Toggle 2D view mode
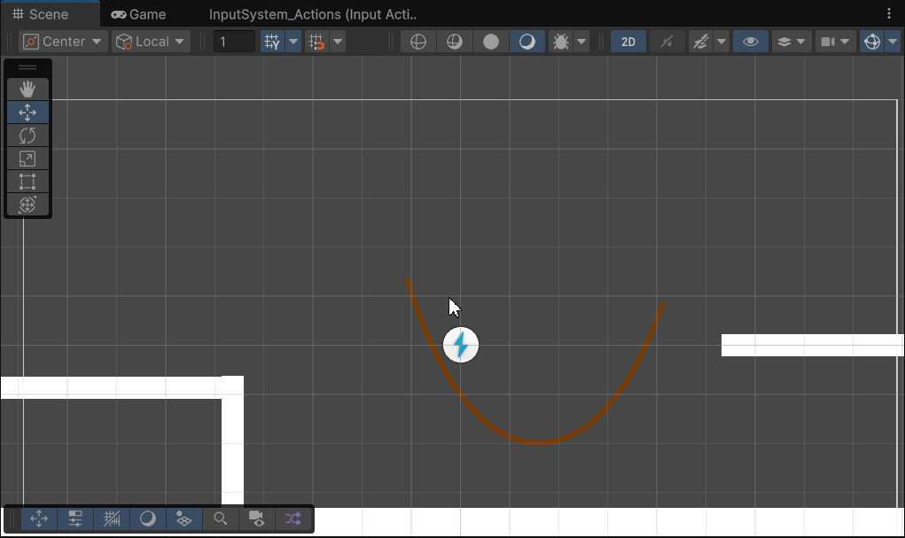Image resolution: width=905 pixels, height=538 pixels. pos(628,42)
